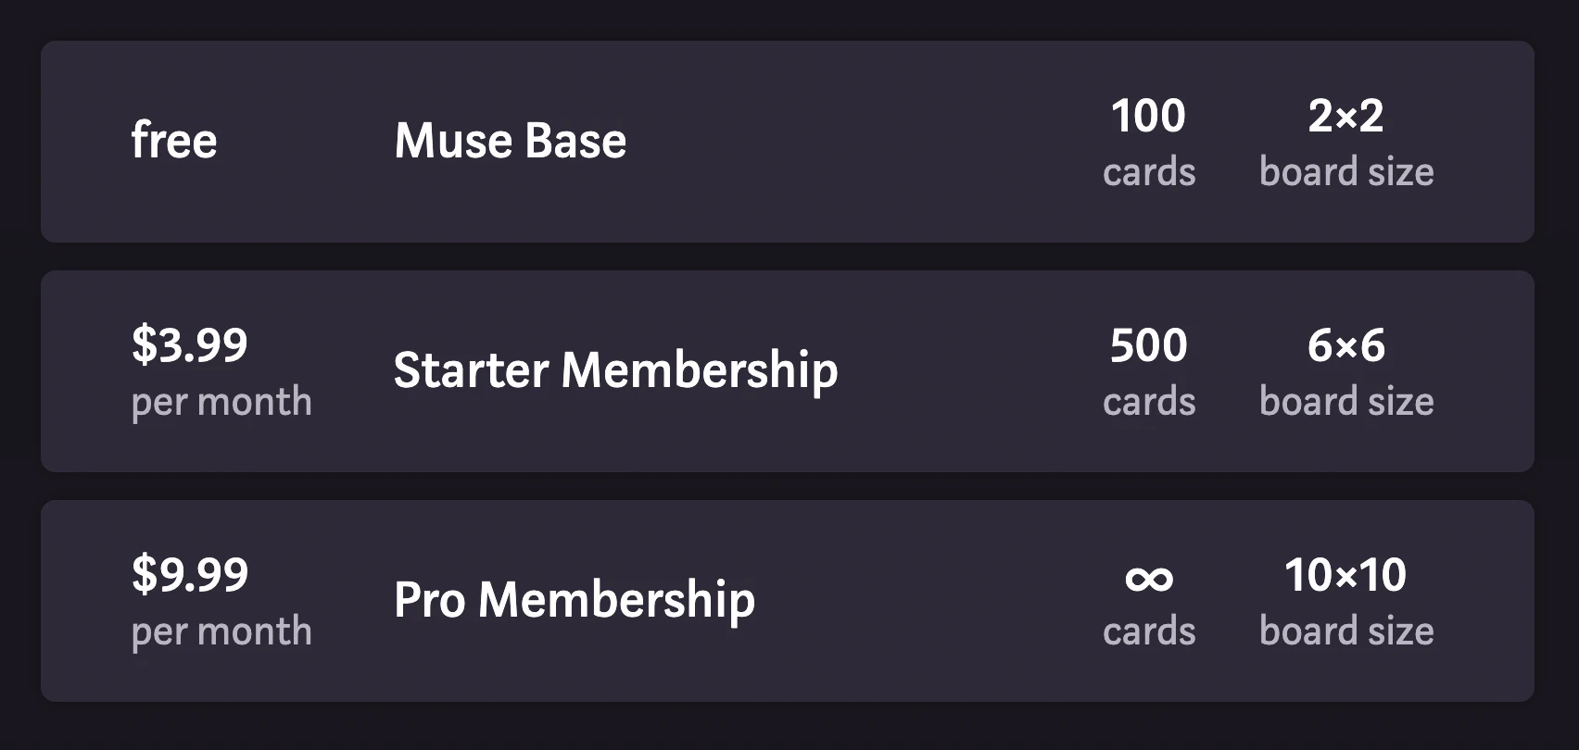Click cards label on the Muse Base card
The width and height of the screenshot is (1579, 750).
click(x=1148, y=171)
